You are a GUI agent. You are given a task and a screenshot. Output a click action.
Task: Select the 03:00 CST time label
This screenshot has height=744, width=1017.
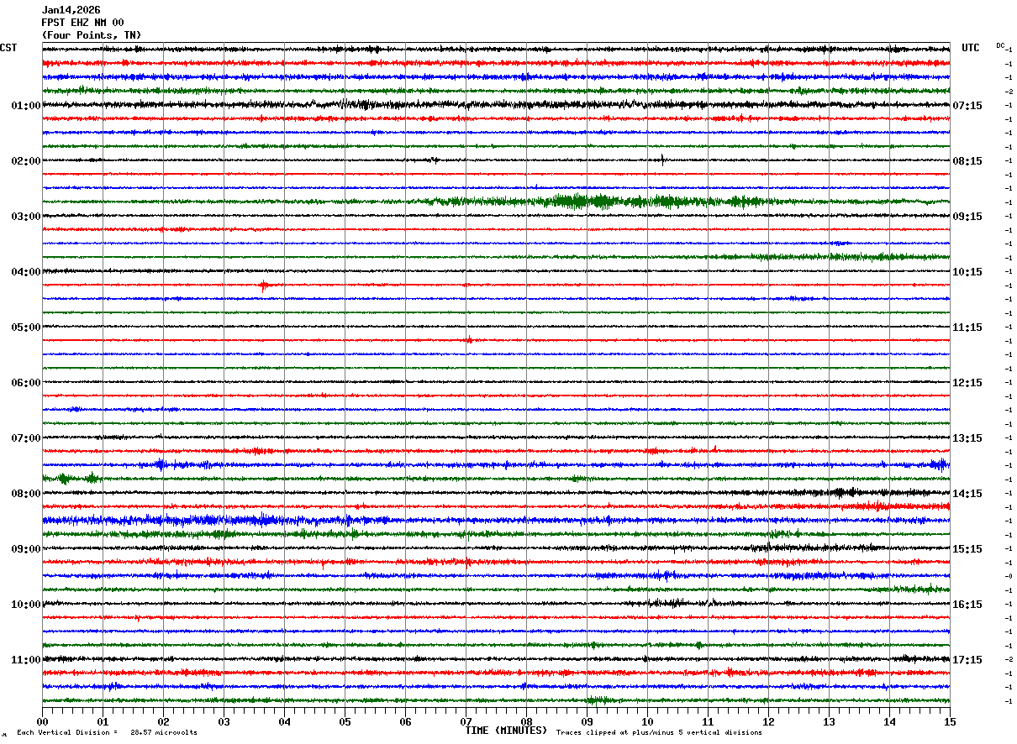26,217
